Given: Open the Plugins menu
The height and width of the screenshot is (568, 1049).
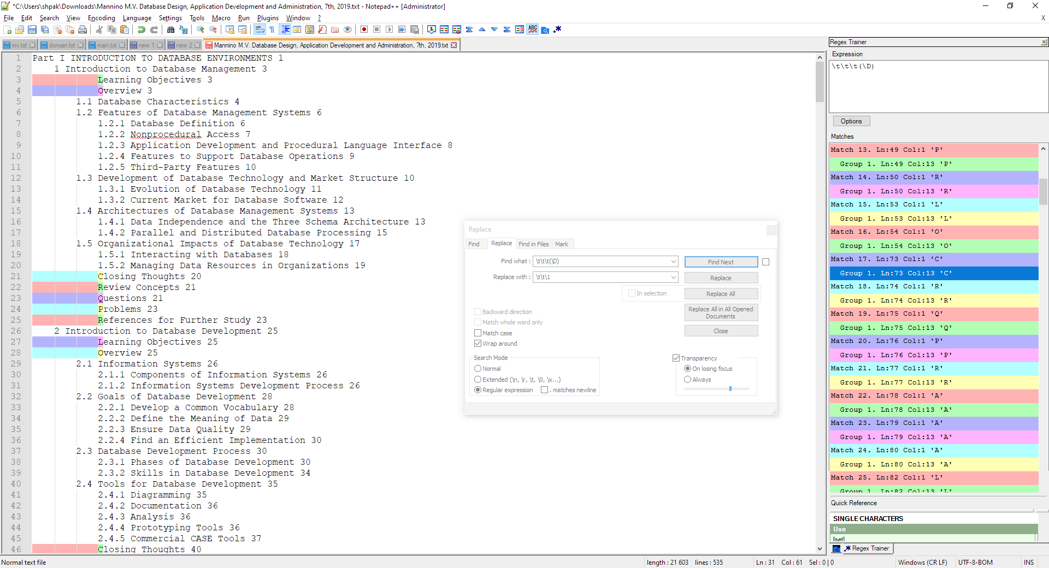Looking at the screenshot, I should click(x=268, y=18).
